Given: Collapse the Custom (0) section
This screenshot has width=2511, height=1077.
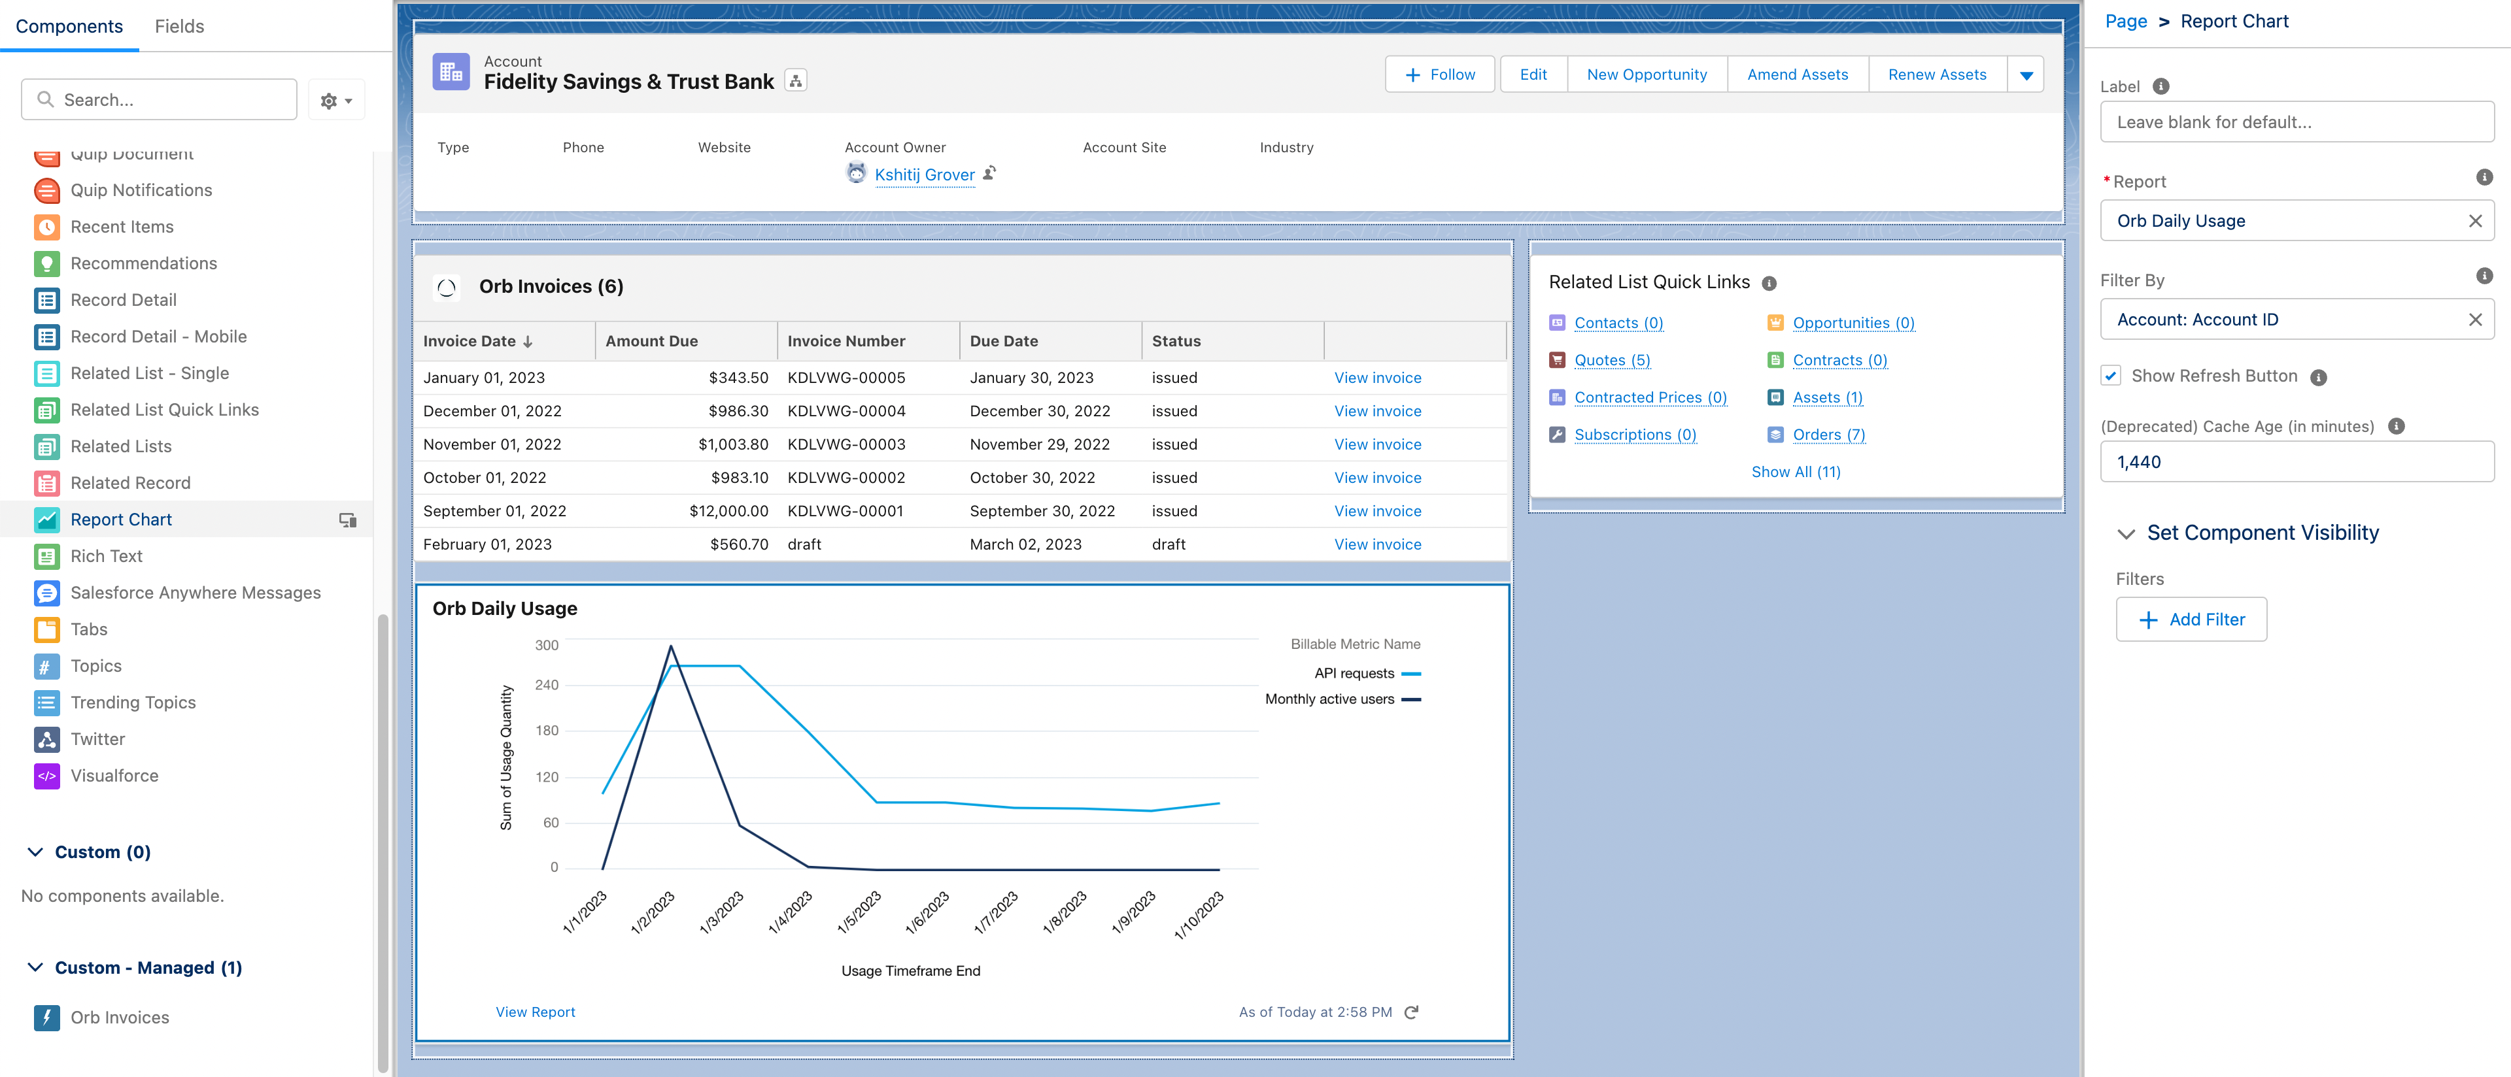Looking at the screenshot, I should coord(35,852).
